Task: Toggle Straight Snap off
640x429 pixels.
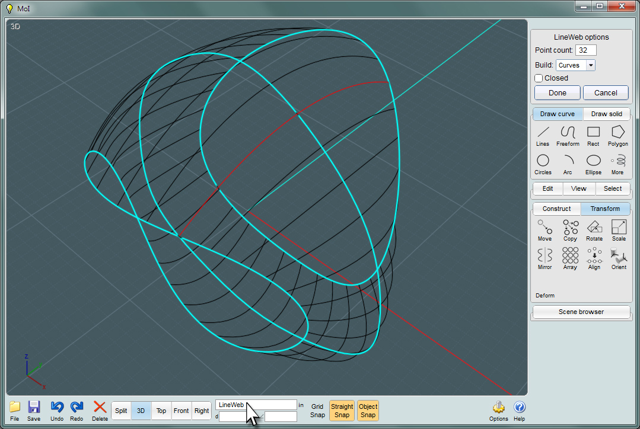Action: 342,411
